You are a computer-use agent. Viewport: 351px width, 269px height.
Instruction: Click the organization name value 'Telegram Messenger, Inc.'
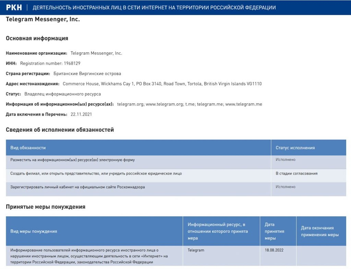pos(96,53)
